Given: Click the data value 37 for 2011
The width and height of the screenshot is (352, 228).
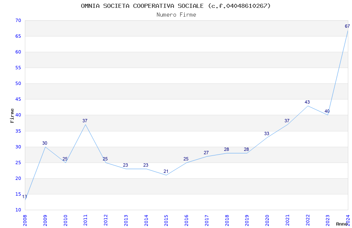Looking at the screenshot, I should coord(85,121).
